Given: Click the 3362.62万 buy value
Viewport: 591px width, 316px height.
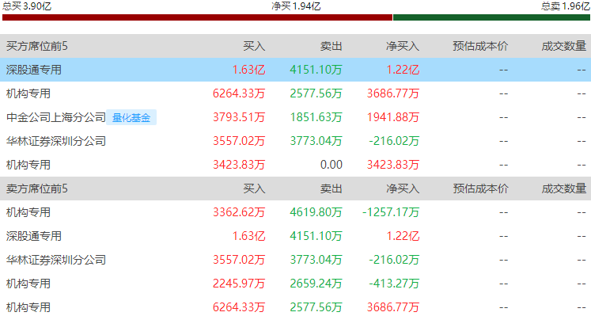Looking at the screenshot, I should [239, 212].
